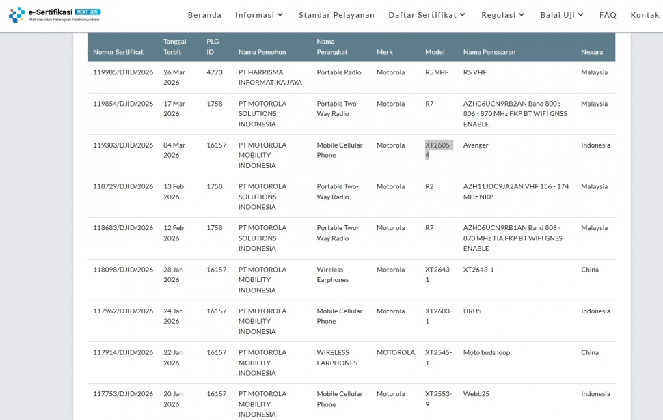663x420 pixels.
Task: Click the Nomor Sertifikat column header
Action: point(118,52)
